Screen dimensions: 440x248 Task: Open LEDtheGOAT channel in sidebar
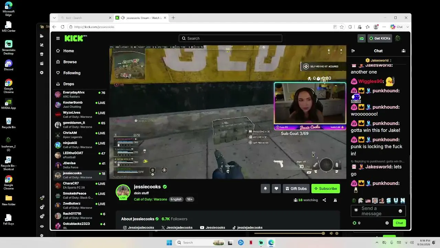pos(80,155)
